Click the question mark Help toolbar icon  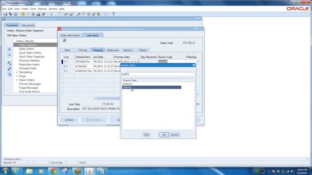pos(114,14)
